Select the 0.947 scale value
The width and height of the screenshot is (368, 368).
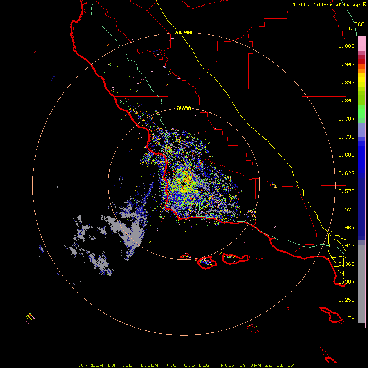(346, 64)
